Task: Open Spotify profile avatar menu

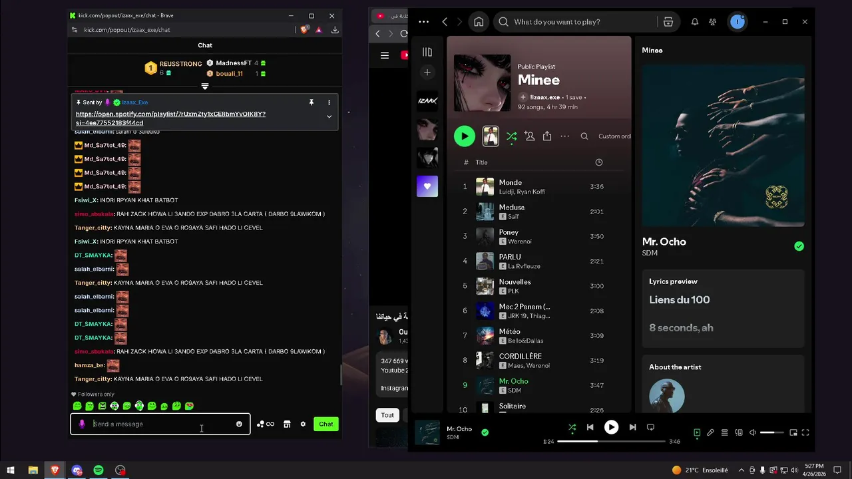Action: pos(738,22)
